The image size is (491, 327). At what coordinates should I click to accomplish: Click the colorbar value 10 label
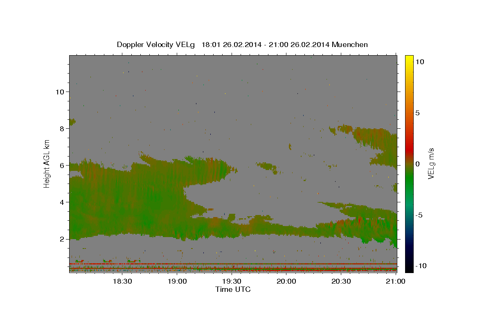(419, 62)
